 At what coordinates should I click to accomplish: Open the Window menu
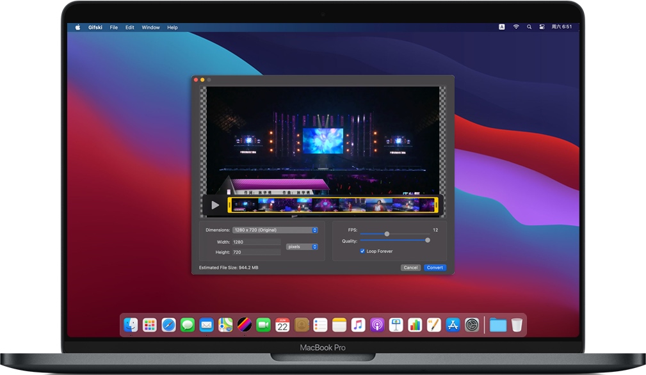(x=151, y=28)
